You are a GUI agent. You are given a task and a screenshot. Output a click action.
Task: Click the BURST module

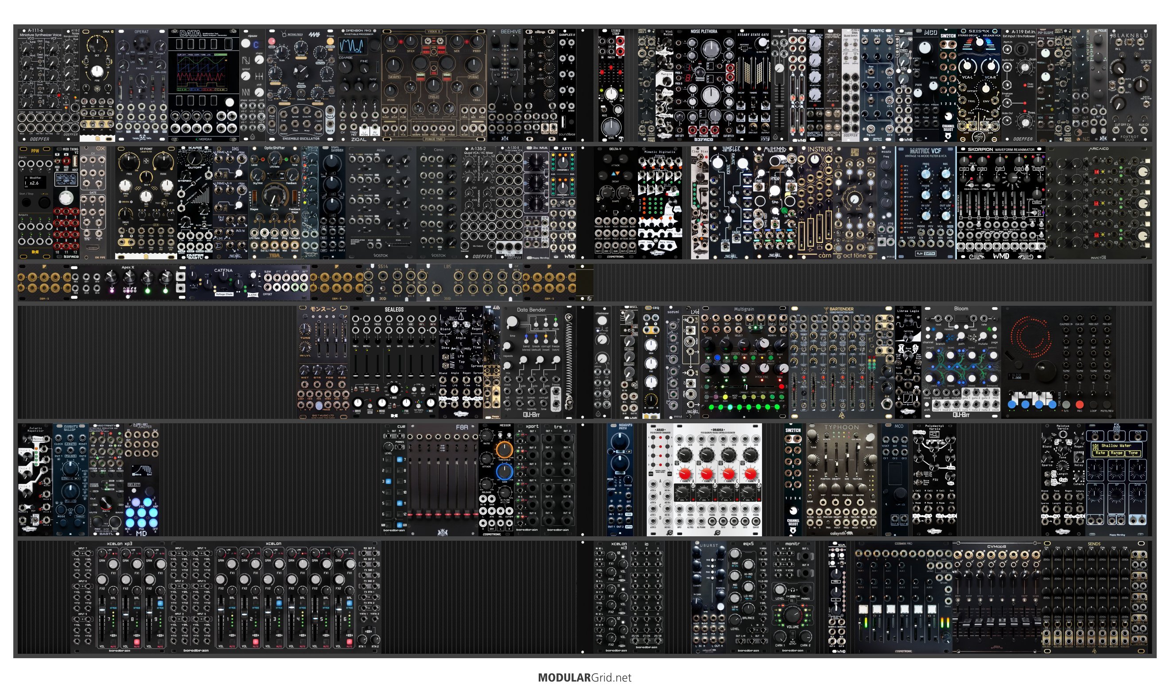pos(708,597)
